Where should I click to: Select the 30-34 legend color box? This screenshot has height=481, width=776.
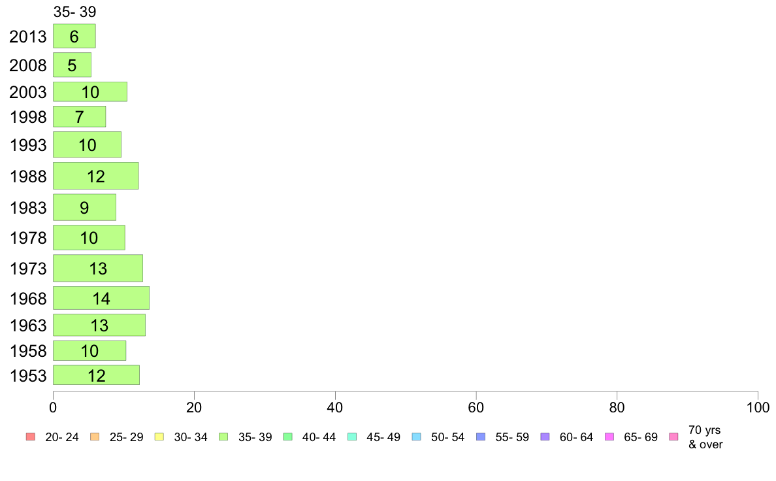coord(159,437)
